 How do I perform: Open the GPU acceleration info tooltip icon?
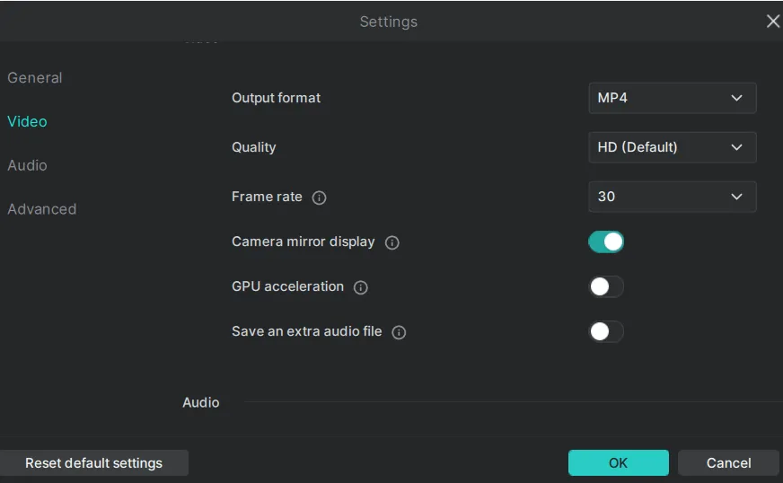point(361,287)
